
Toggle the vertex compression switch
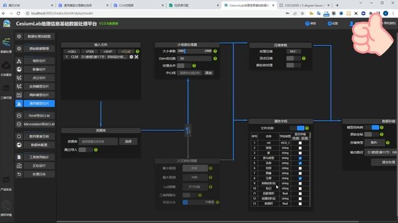pos(294,58)
